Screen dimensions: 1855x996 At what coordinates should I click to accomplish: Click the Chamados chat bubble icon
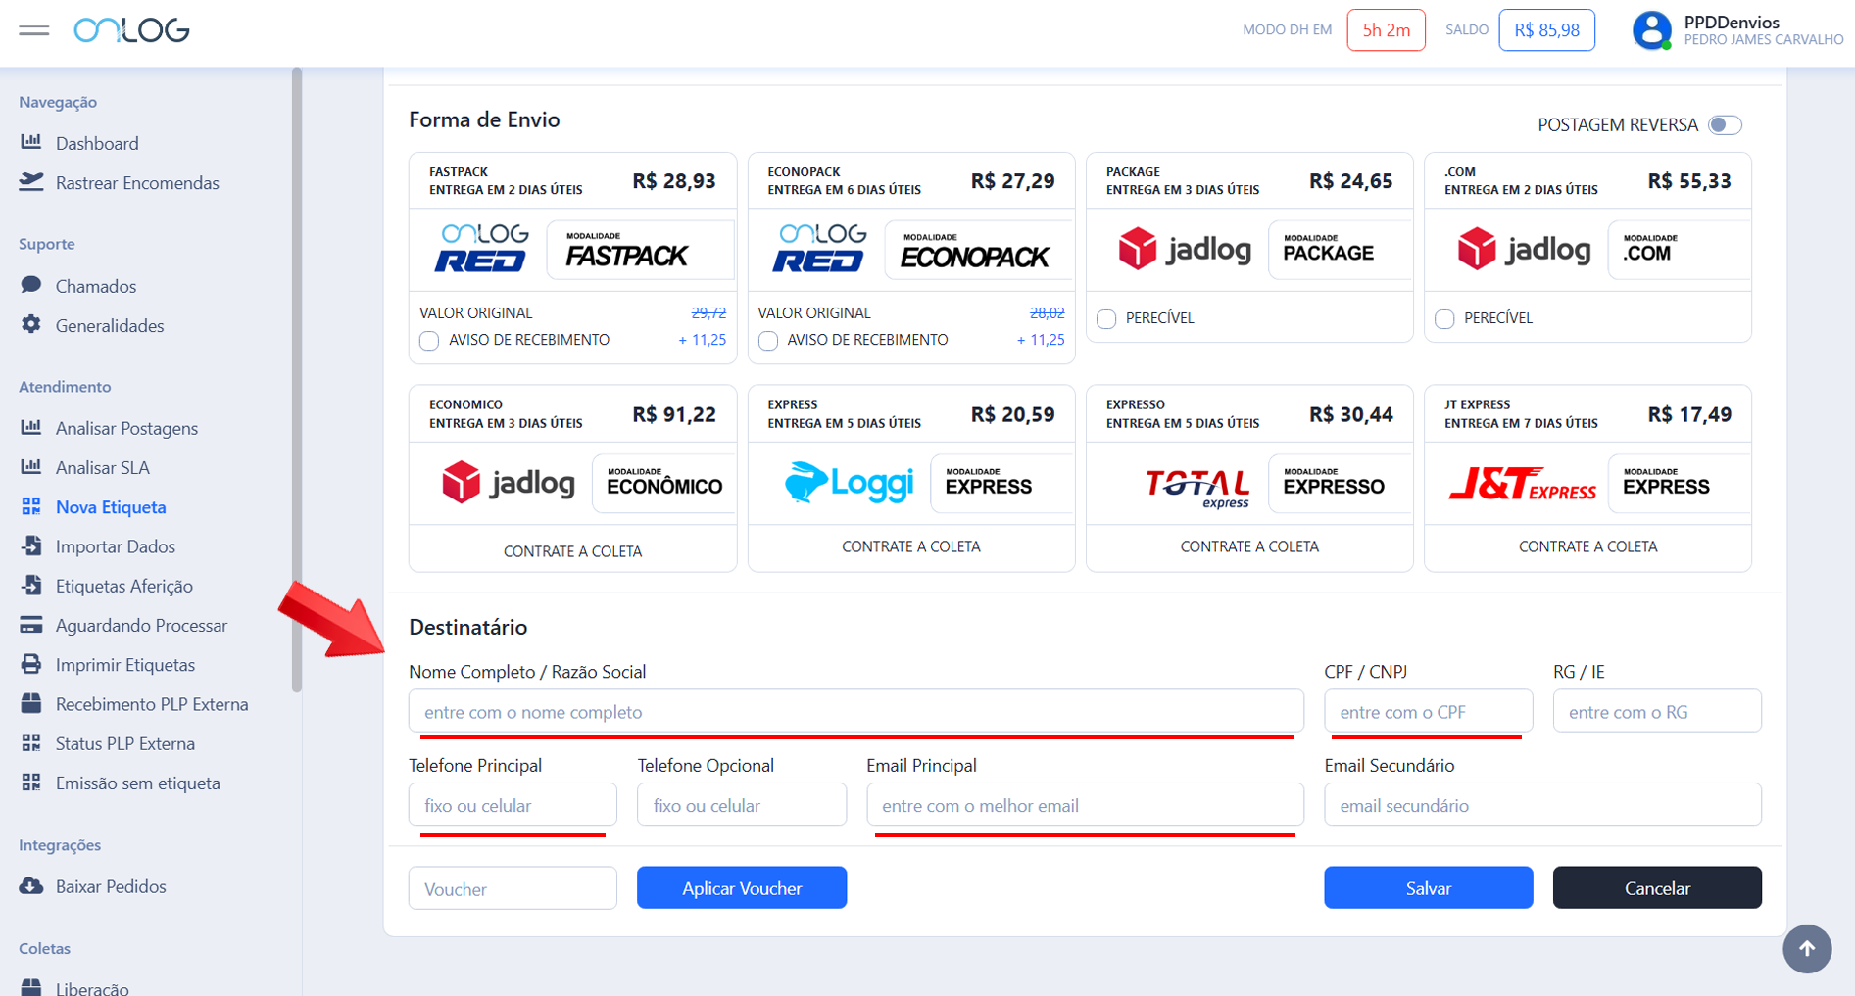point(31,285)
